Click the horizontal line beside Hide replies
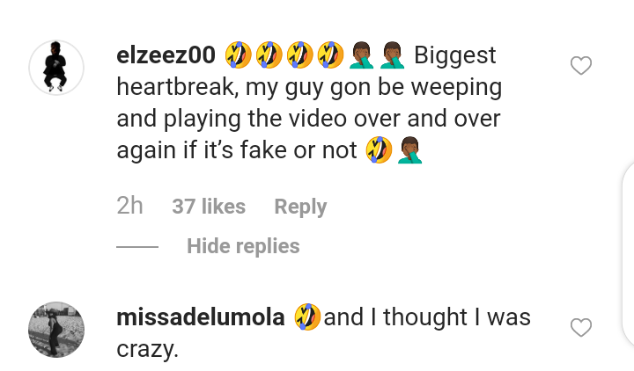Image resolution: width=634 pixels, height=371 pixels. [x=137, y=247]
